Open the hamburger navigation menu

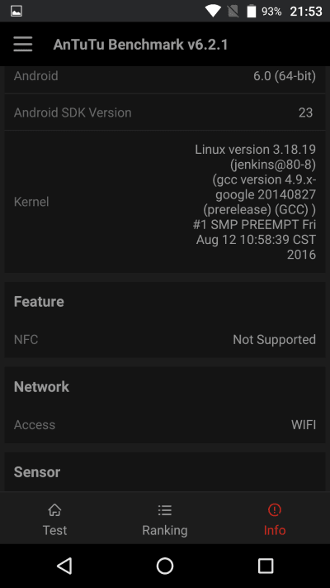click(x=23, y=45)
